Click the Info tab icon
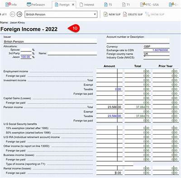Image resolution: width=181 pixels, height=178 pixels. pos(8,5)
